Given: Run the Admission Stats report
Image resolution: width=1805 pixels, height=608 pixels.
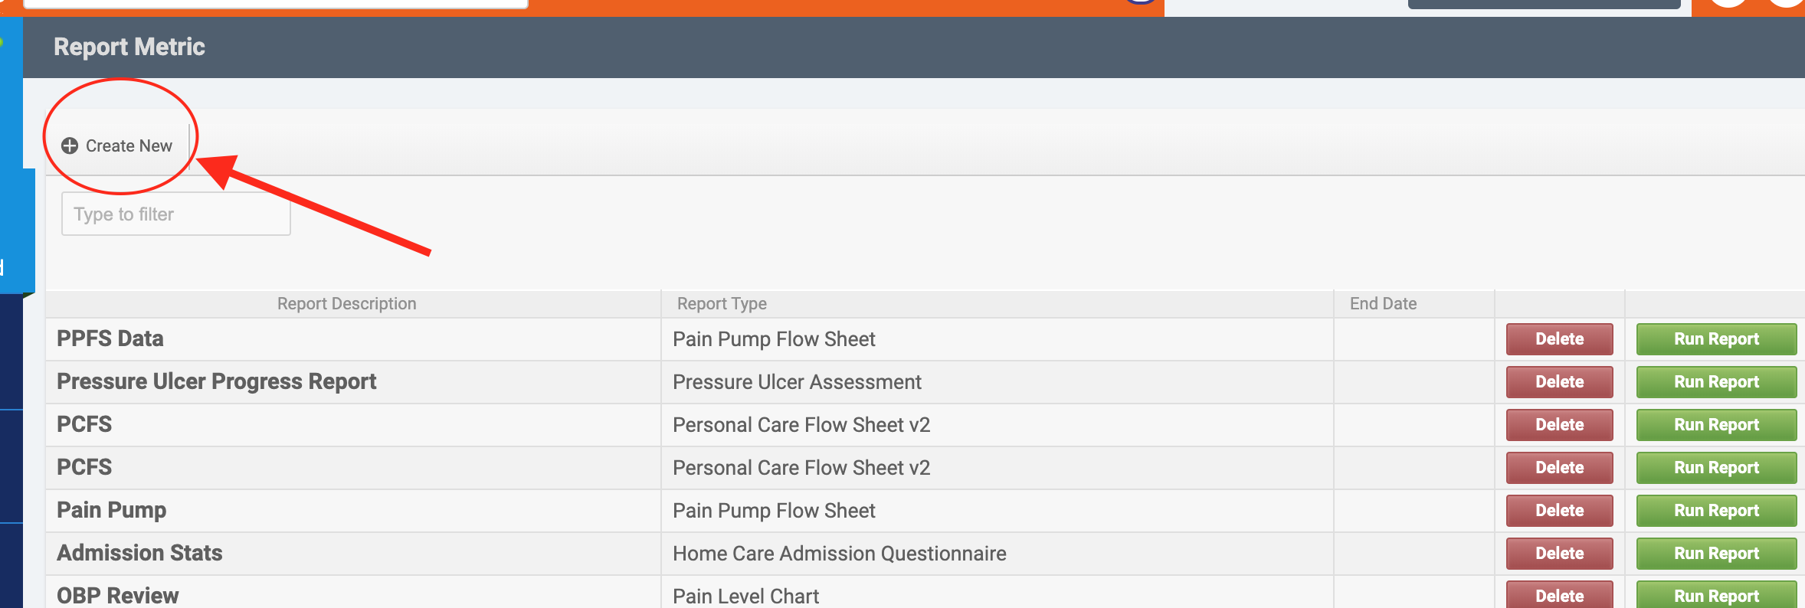Looking at the screenshot, I should point(1716,553).
